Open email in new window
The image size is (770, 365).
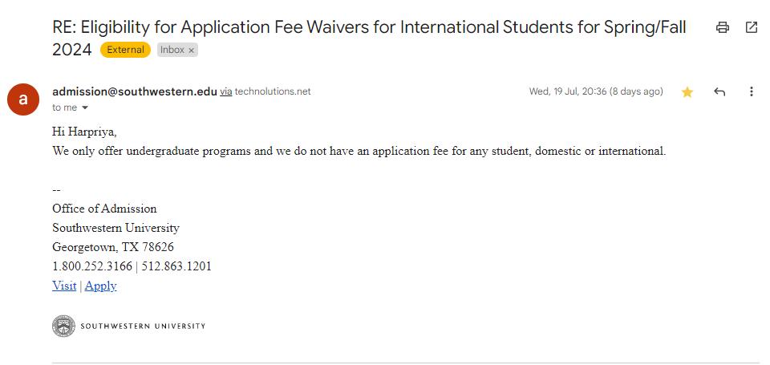coord(752,27)
